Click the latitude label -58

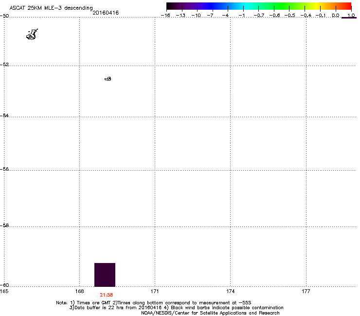(x=4, y=226)
